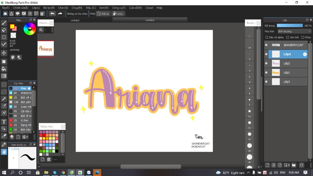Toggle the Khóa checkbox

click(303, 37)
